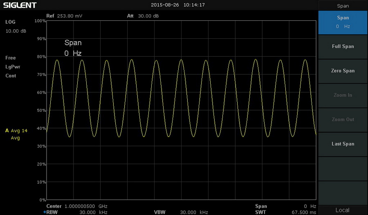Click the date and time display
Screen dimensions: 368x215
tap(177, 5)
